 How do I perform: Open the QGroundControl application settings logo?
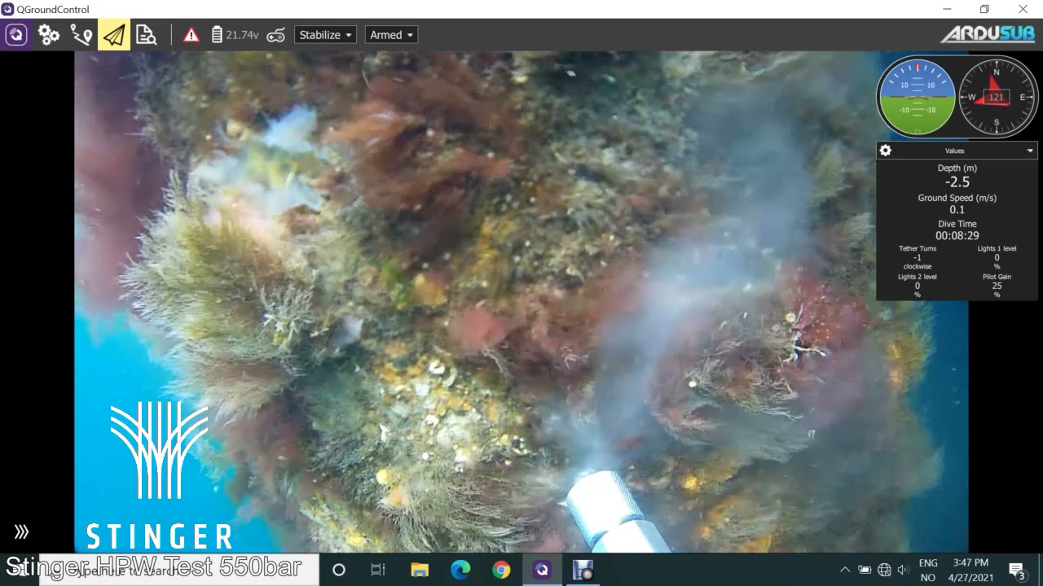(x=16, y=35)
